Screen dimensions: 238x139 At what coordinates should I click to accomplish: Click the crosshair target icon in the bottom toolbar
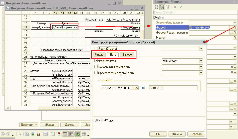tap(3, 134)
